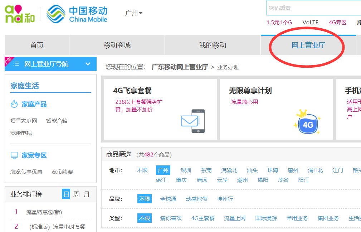Collapse the 网上营业厅导航 panel via its chevron

tap(88, 64)
